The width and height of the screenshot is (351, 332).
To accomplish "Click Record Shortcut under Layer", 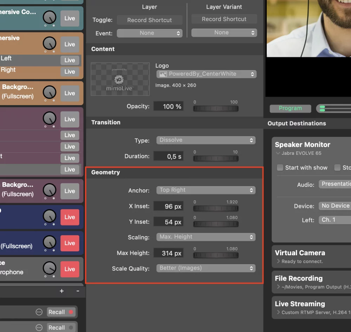I will click(x=150, y=20).
